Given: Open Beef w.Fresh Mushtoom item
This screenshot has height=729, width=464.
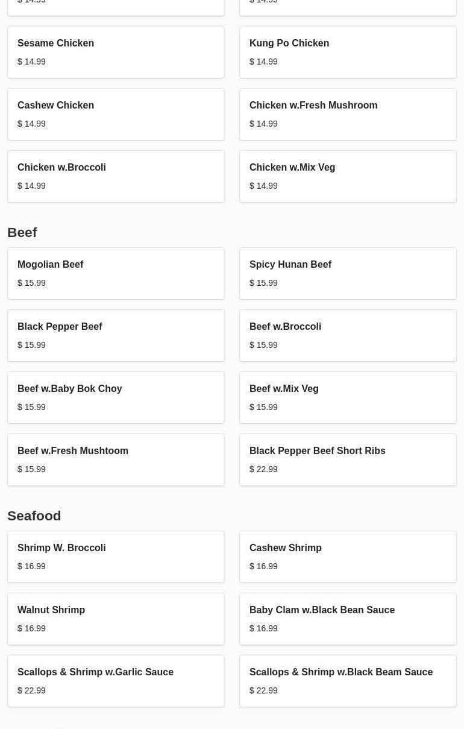Looking at the screenshot, I should (x=116, y=459).
